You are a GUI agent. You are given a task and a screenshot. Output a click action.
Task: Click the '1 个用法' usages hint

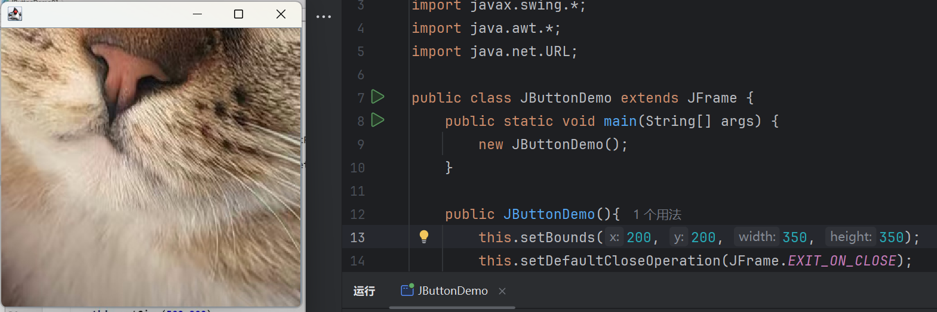pos(658,215)
